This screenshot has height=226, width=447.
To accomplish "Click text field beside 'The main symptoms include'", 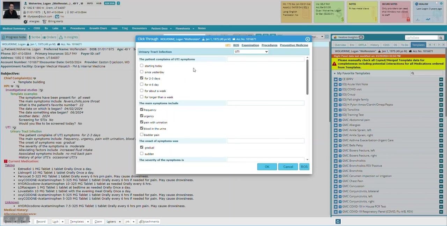I will pyautogui.click(x=265, y=103).
